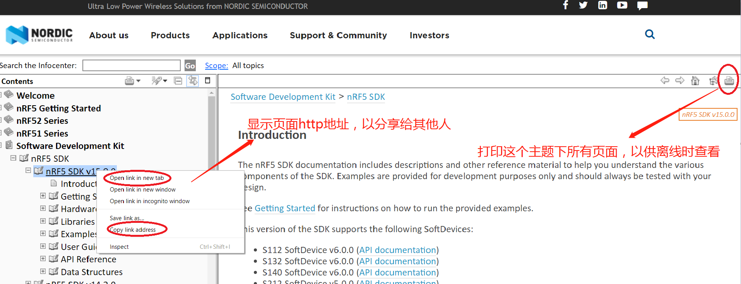Click the chat bubble icon in header
741x284 pixels.
click(x=642, y=5)
